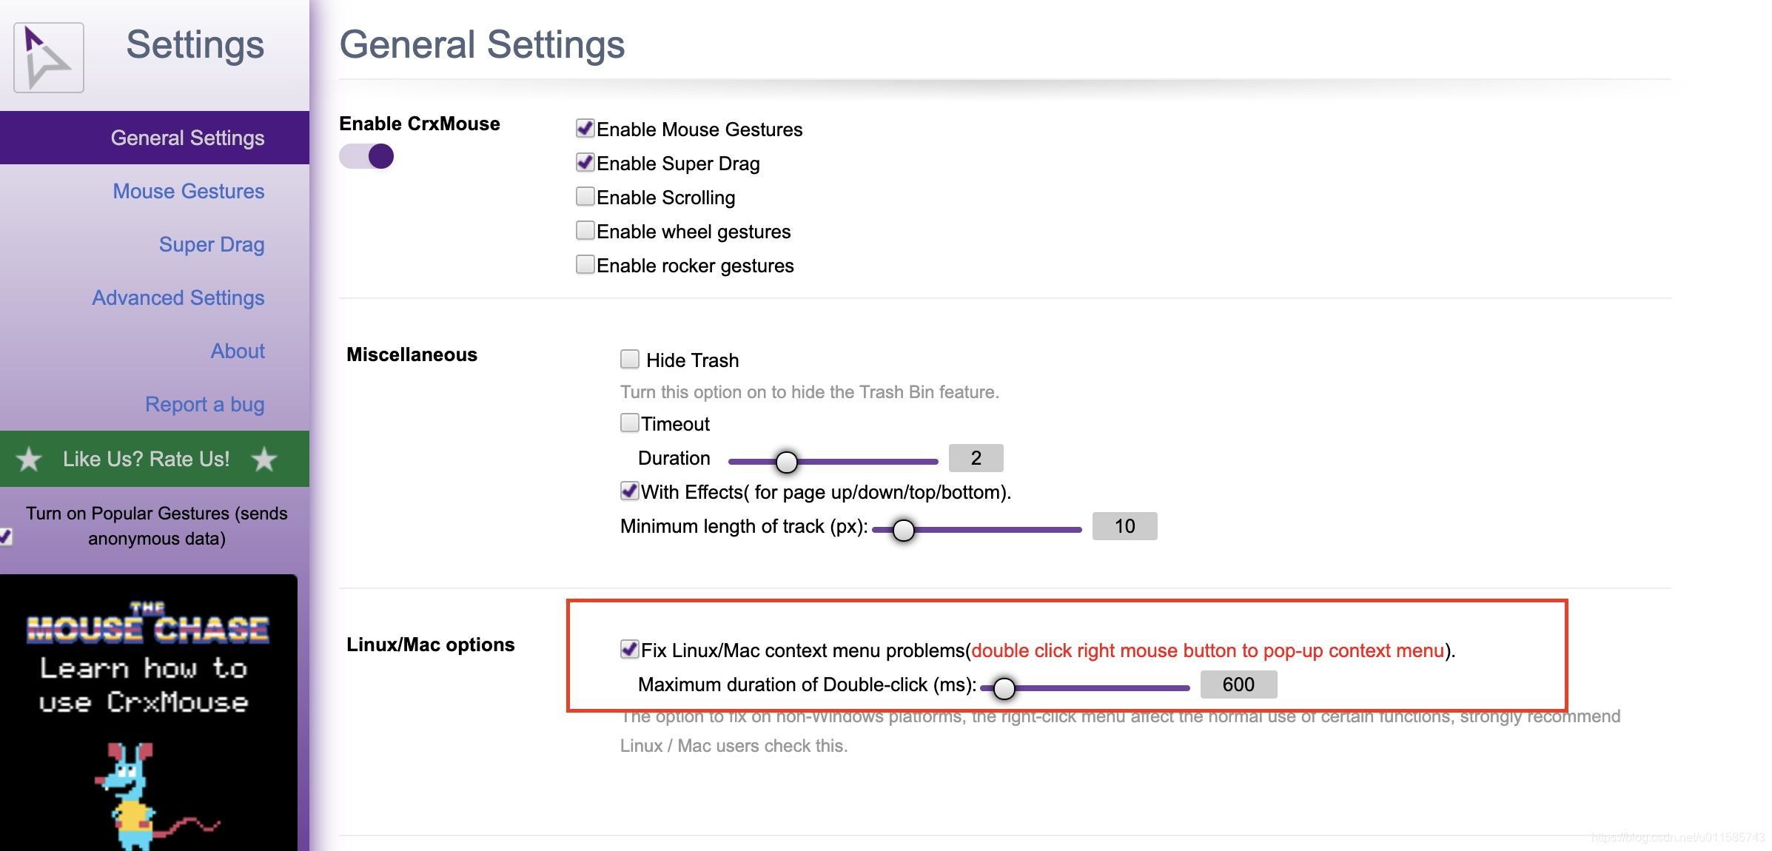
Task: Enable wheel gestures checkbox
Action: (585, 230)
